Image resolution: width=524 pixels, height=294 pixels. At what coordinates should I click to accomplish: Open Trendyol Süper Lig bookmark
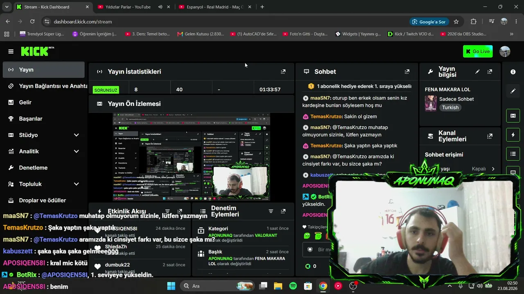(42, 34)
